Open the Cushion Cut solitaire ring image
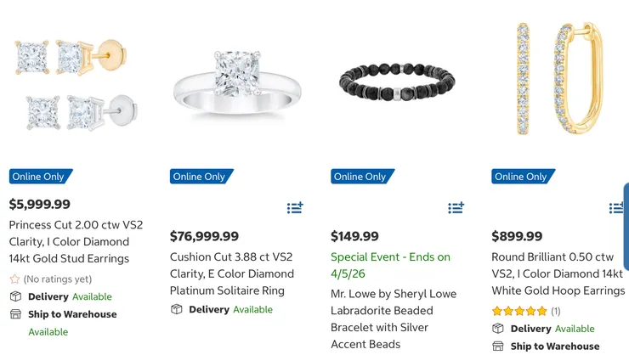This screenshot has width=629, height=355. pyautogui.click(x=237, y=83)
